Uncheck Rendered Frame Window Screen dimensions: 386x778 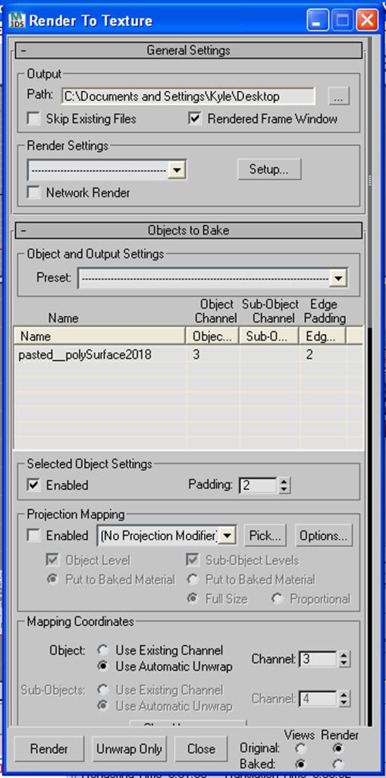[195, 119]
